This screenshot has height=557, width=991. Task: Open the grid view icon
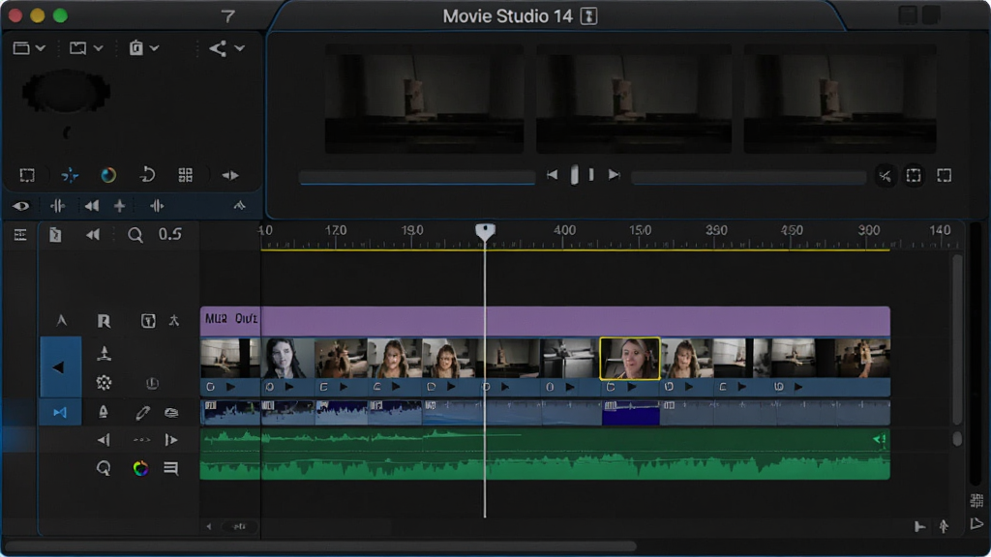coord(185,175)
